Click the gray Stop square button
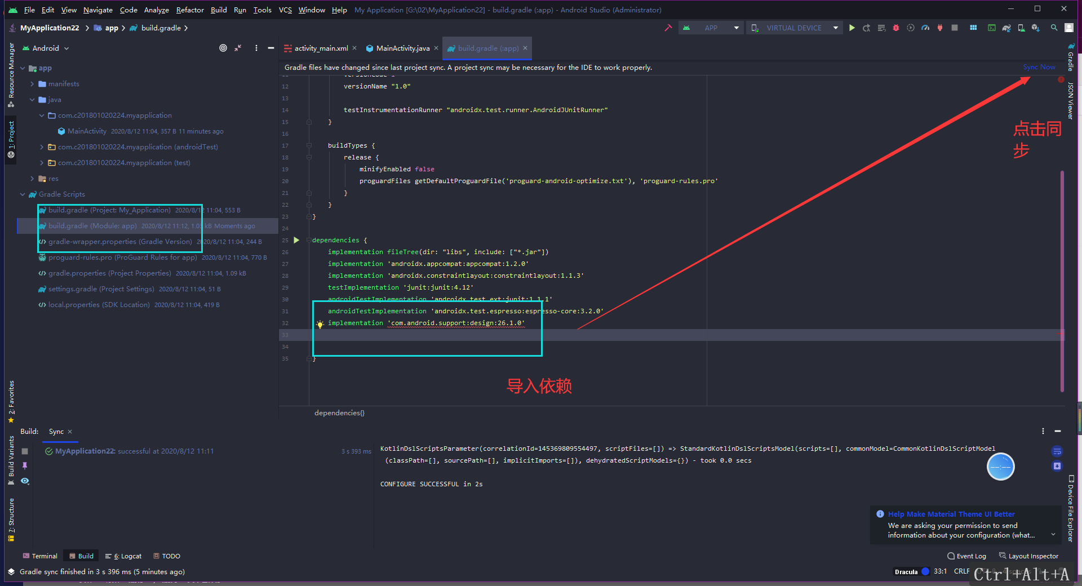Viewport: 1082px width, 586px height. pos(955,28)
